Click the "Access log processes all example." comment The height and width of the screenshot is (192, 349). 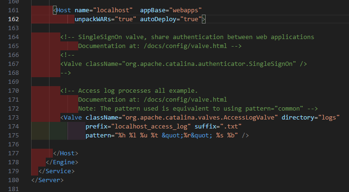[x=129, y=90]
